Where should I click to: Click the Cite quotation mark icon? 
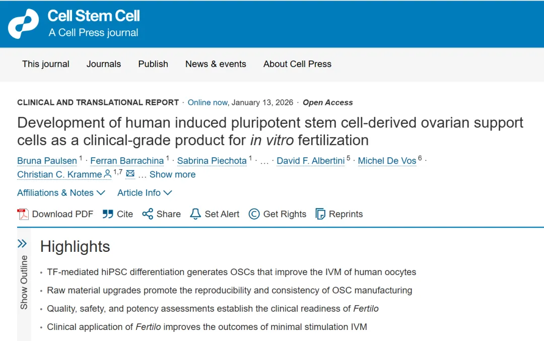coord(108,214)
